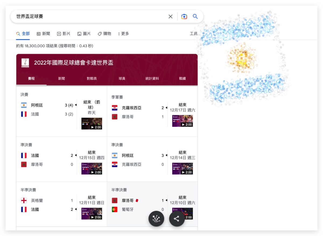Click the 結束 (罰球) status text

coord(92,105)
